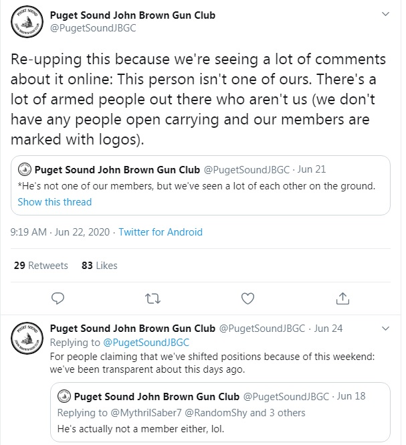
Task: Open the share upload icon
Action: (342, 298)
